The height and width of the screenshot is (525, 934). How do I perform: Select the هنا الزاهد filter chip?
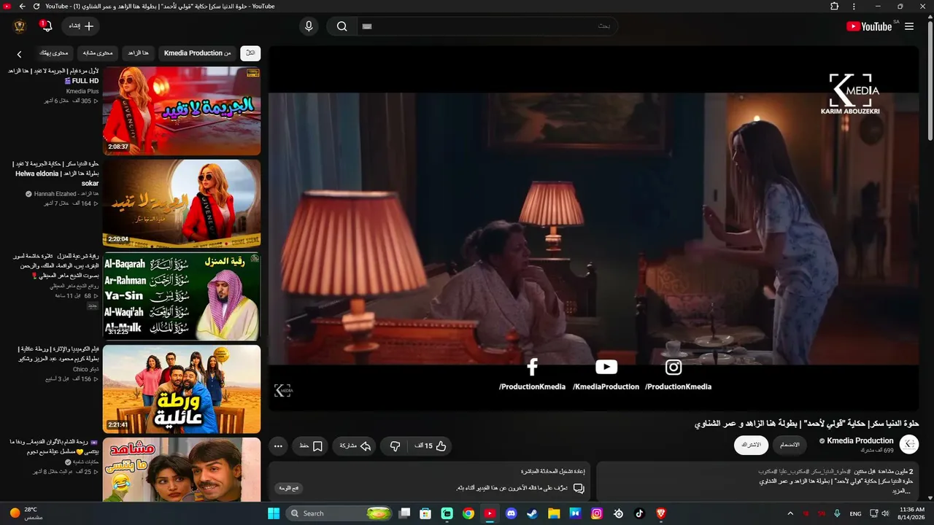138,53
